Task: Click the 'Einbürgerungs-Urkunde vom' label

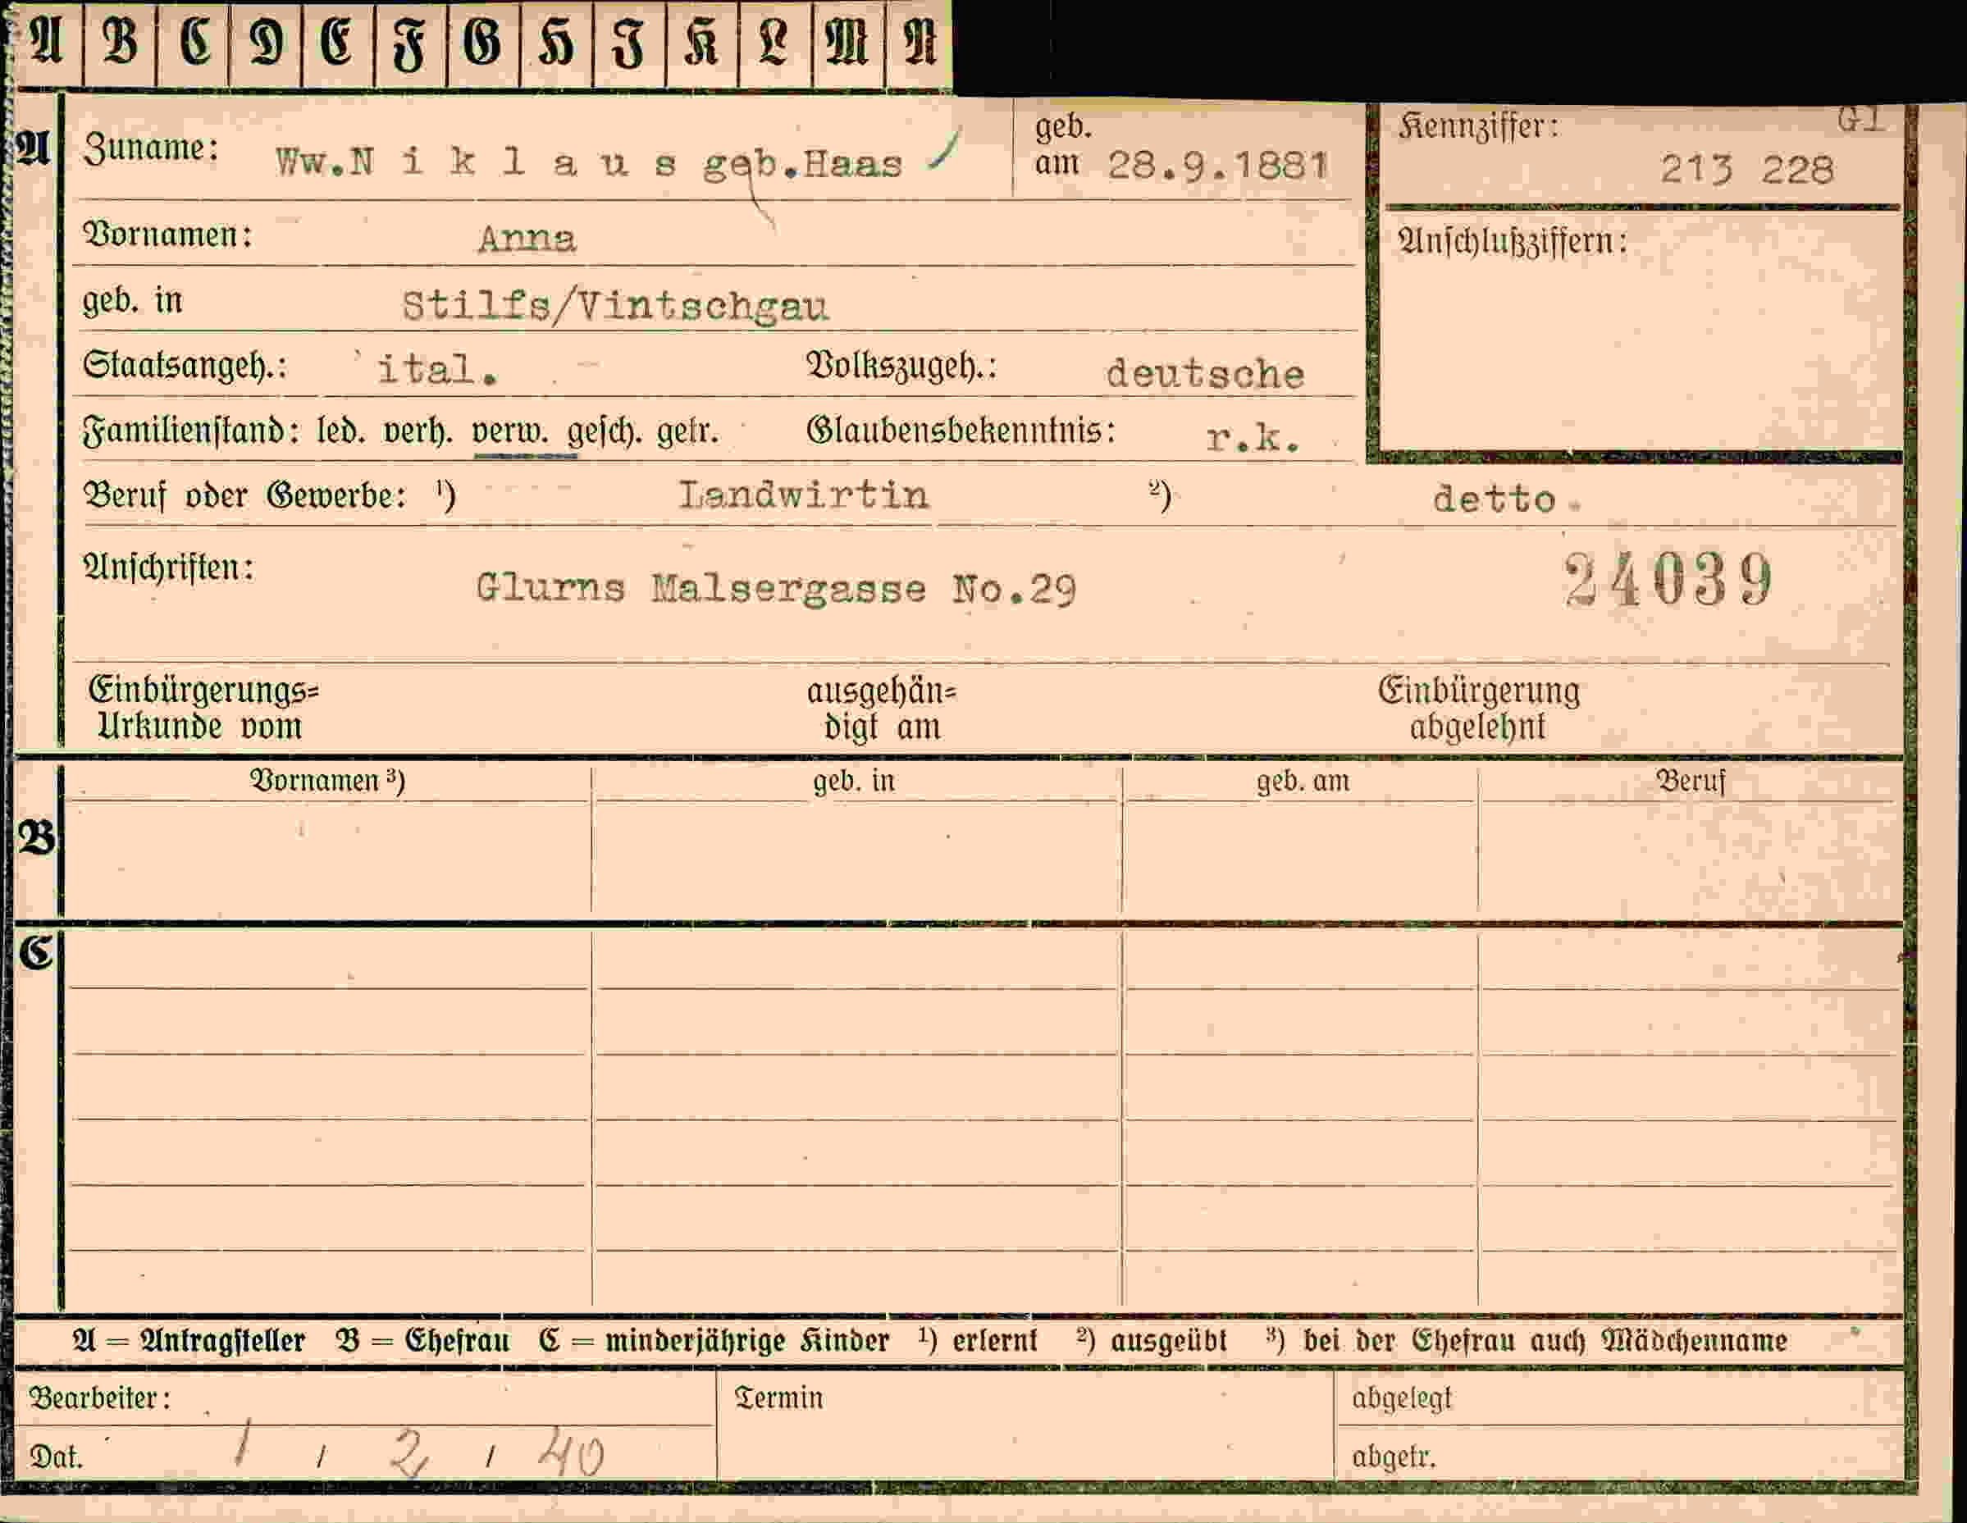Action: [x=203, y=708]
